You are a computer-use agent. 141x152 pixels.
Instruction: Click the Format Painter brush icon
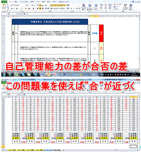click(8, 9)
